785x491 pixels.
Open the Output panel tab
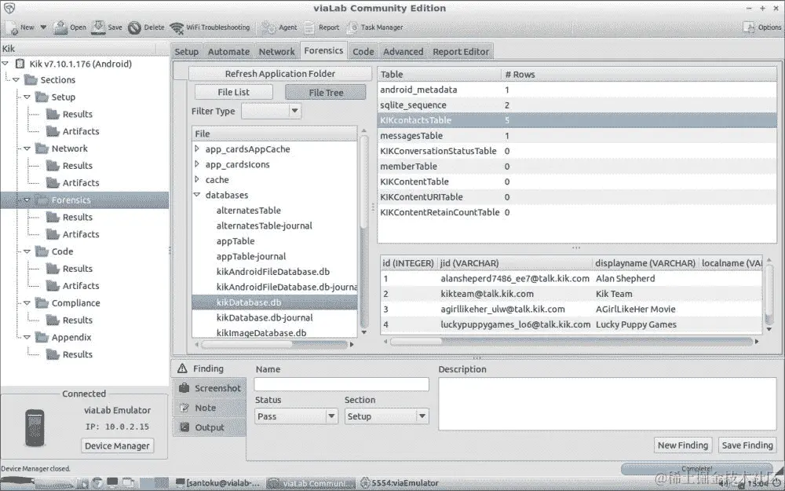coord(210,427)
